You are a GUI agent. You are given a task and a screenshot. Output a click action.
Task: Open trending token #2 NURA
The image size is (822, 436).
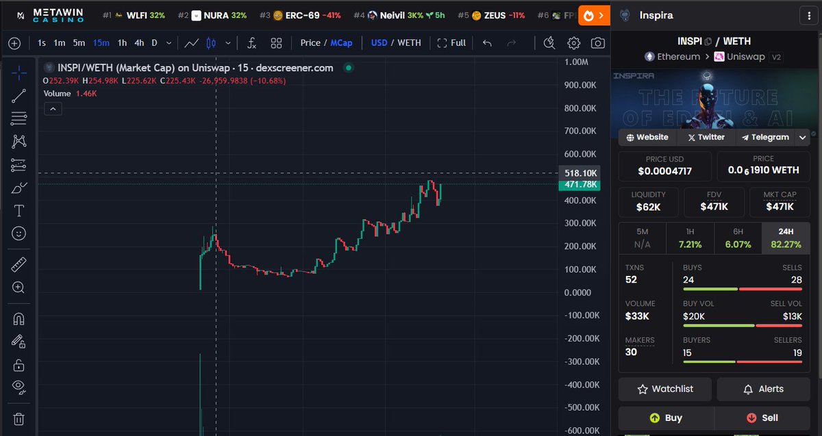tap(212, 15)
